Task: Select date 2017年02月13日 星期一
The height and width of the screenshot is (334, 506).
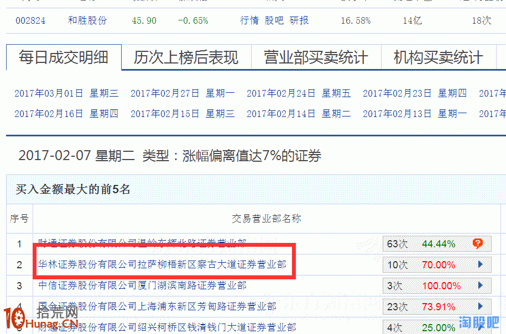Action: click(415, 114)
